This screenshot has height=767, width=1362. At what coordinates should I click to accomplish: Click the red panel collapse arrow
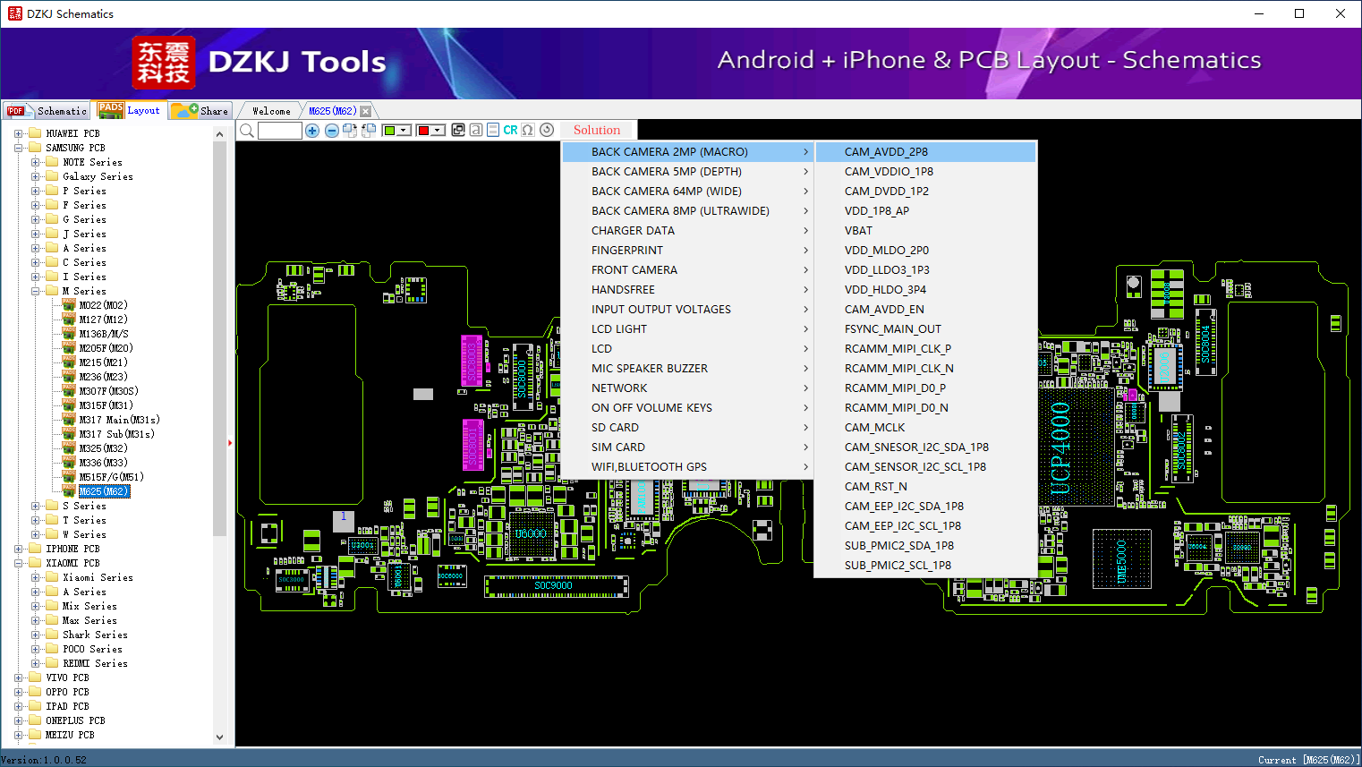[x=230, y=443]
